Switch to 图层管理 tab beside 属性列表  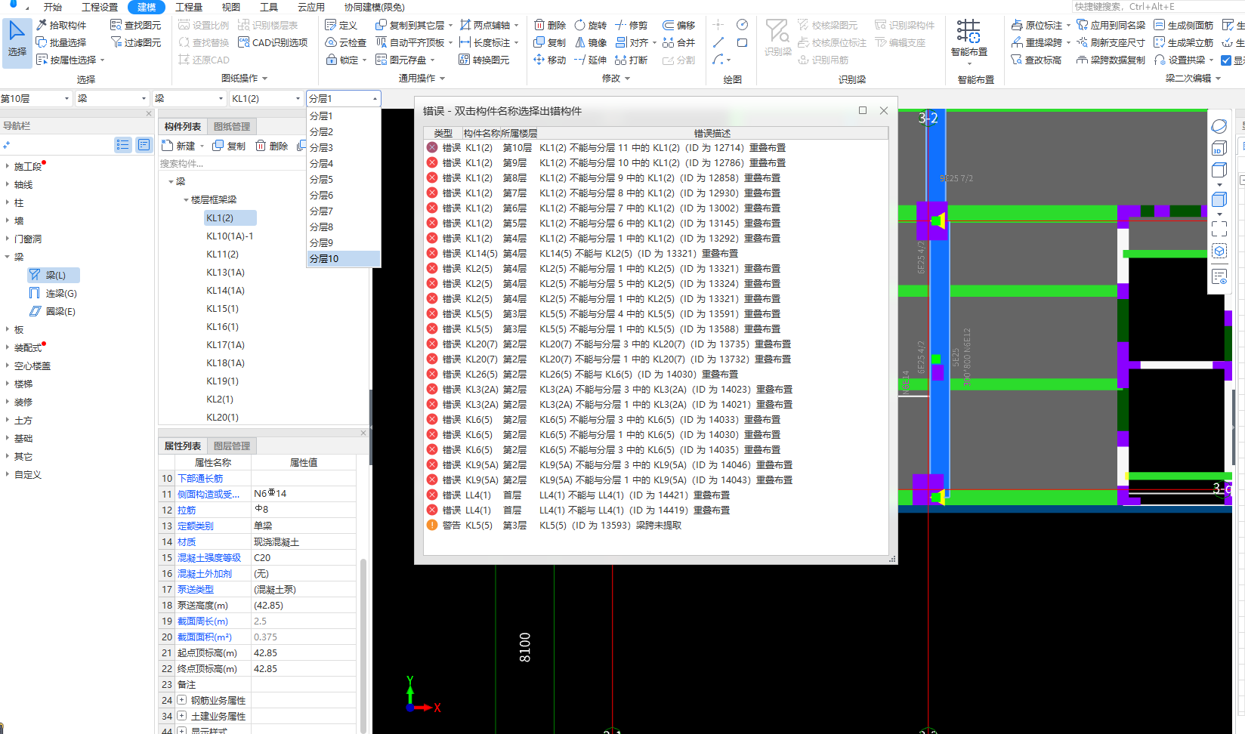click(x=231, y=446)
